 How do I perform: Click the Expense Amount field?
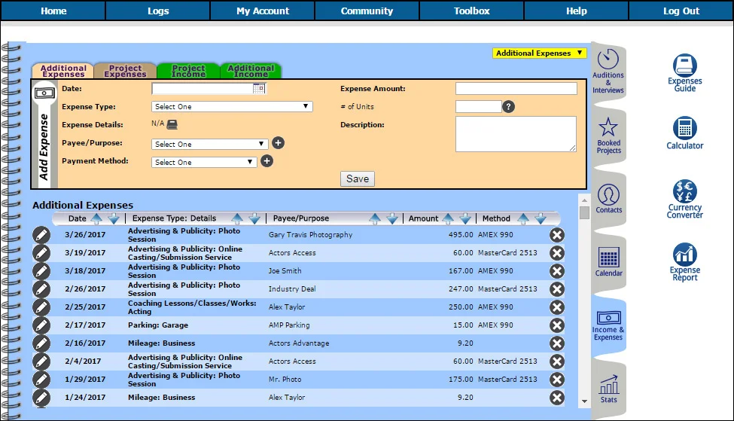pyautogui.click(x=516, y=89)
